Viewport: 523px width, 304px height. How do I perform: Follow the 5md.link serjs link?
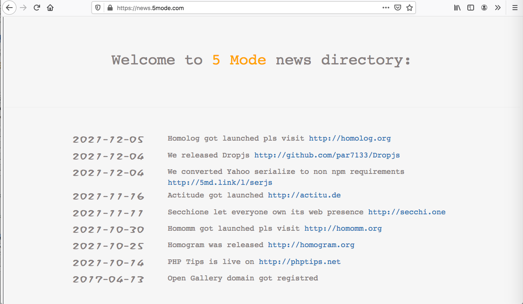[220, 182]
